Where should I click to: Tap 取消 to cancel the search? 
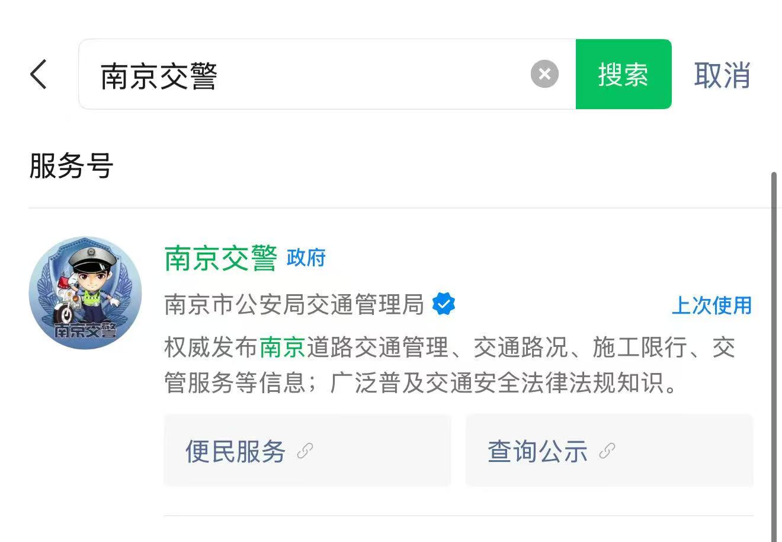point(722,75)
